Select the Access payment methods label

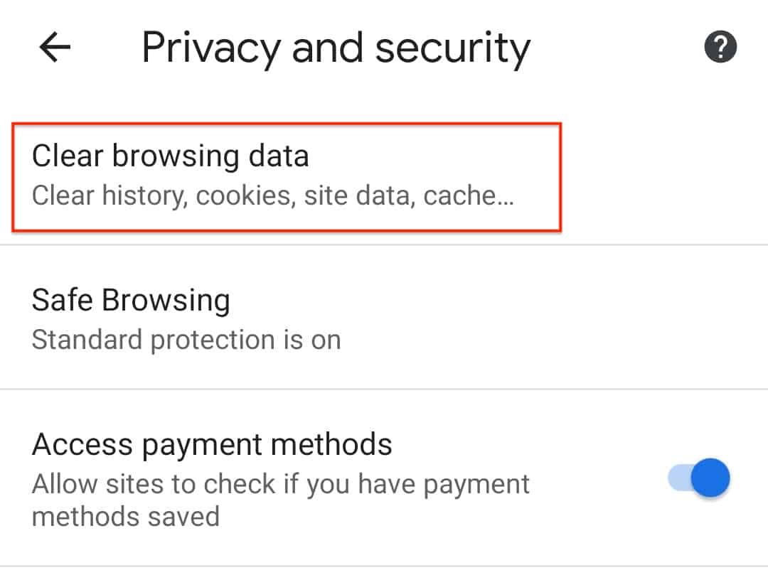coord(212,444)
